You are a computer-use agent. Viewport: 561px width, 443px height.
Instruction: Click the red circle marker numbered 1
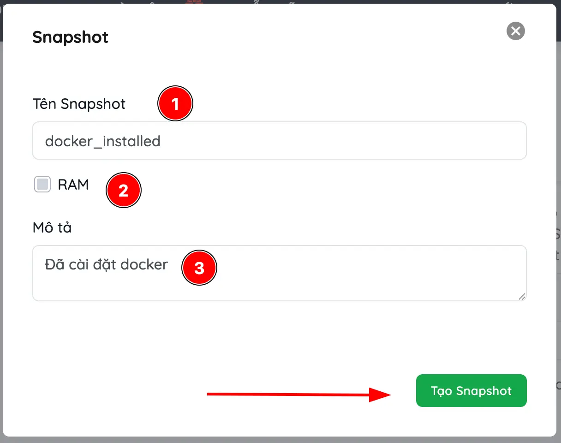[x=175, y=104]
